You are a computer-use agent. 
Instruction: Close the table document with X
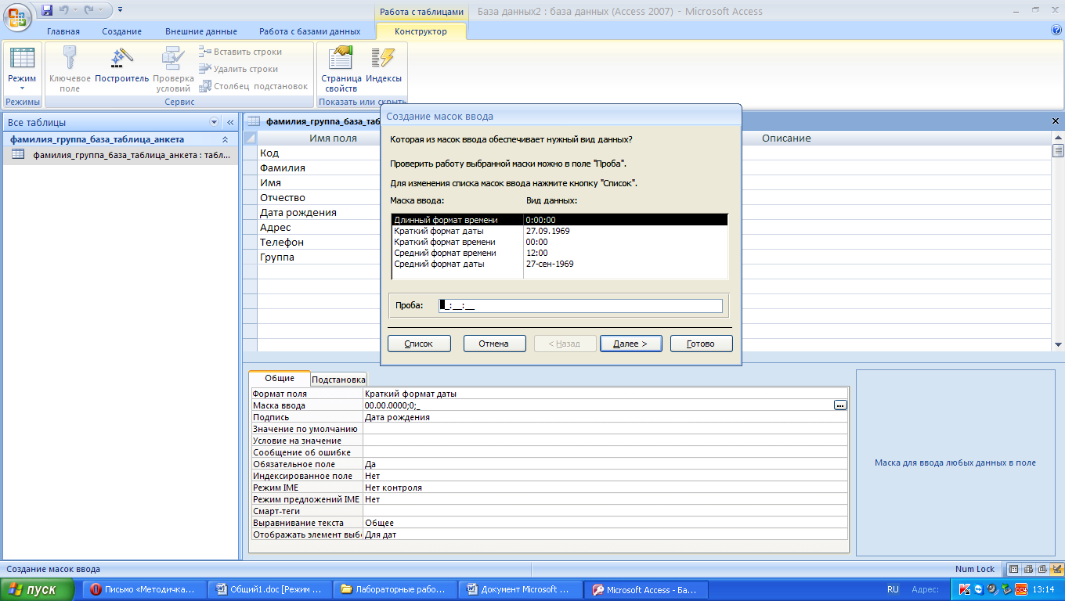point(1055,121)
